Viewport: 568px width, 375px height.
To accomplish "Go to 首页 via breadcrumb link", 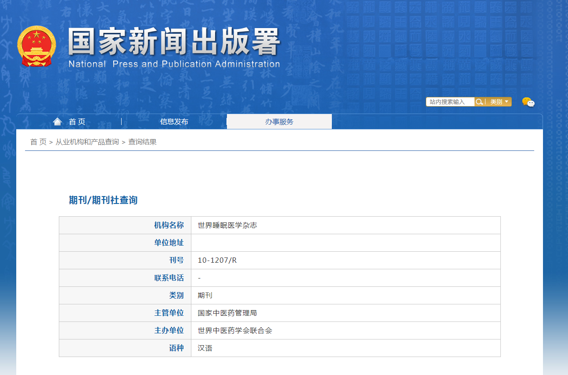I will pos(38,142).
